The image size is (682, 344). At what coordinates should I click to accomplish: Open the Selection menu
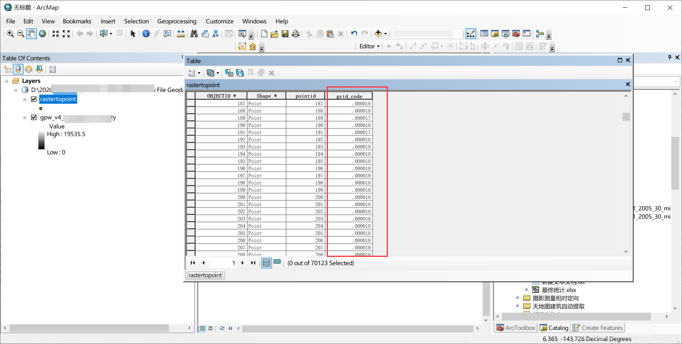[136, 21]
